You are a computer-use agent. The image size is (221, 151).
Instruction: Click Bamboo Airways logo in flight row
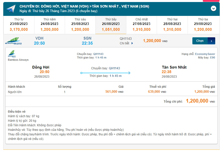[13, 41]
